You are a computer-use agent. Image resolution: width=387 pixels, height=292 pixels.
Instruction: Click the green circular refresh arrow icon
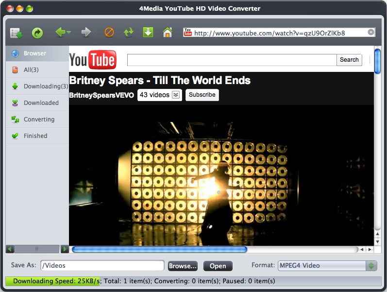click(37, 33)
